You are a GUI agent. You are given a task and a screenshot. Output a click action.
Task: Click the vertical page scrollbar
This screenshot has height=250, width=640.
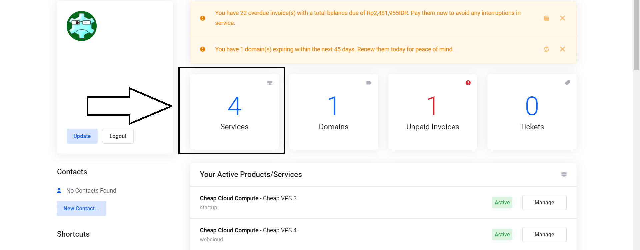point(636,35)
